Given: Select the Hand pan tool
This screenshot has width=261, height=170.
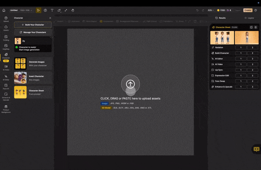Looking at the screenshot, I should point(73,10).
